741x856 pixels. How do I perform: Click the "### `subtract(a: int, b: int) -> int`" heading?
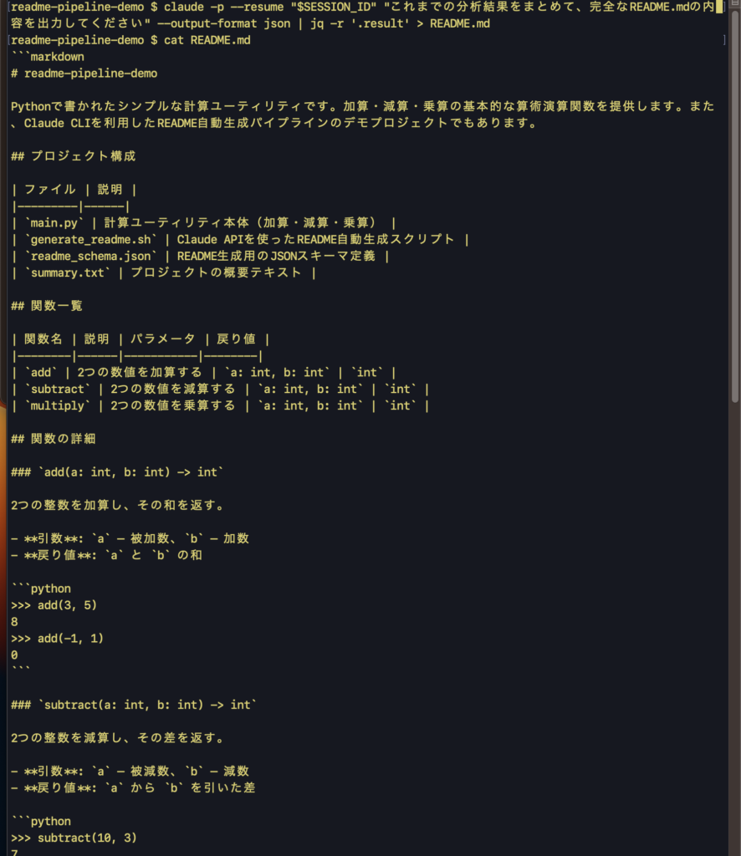click(x=134, y=705)
